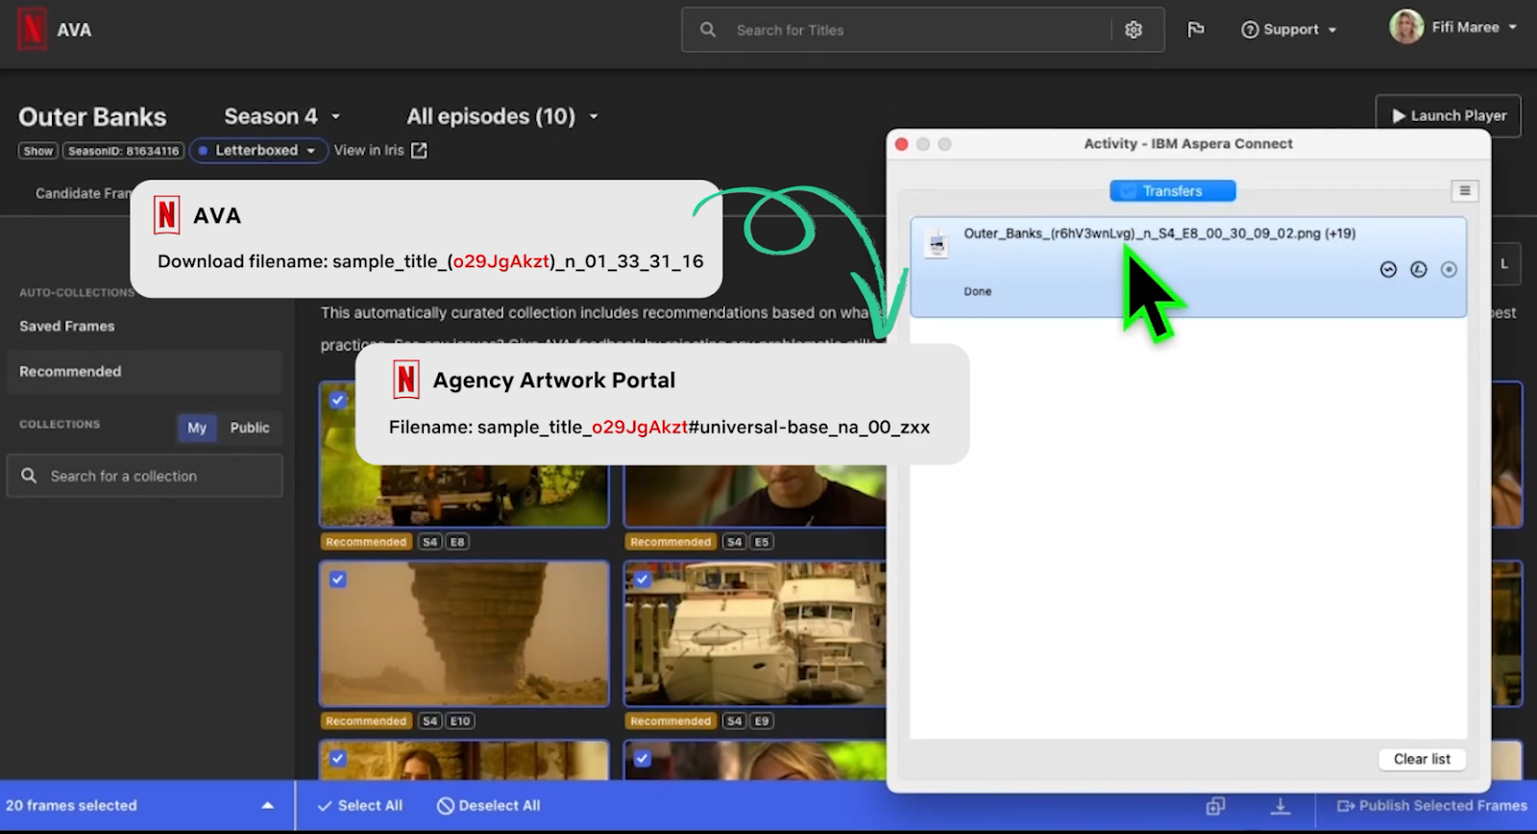The image size is (1537, 834).
Task: Uncheck the S4 E9 boats frame checkbox
Action: [643, 579]
